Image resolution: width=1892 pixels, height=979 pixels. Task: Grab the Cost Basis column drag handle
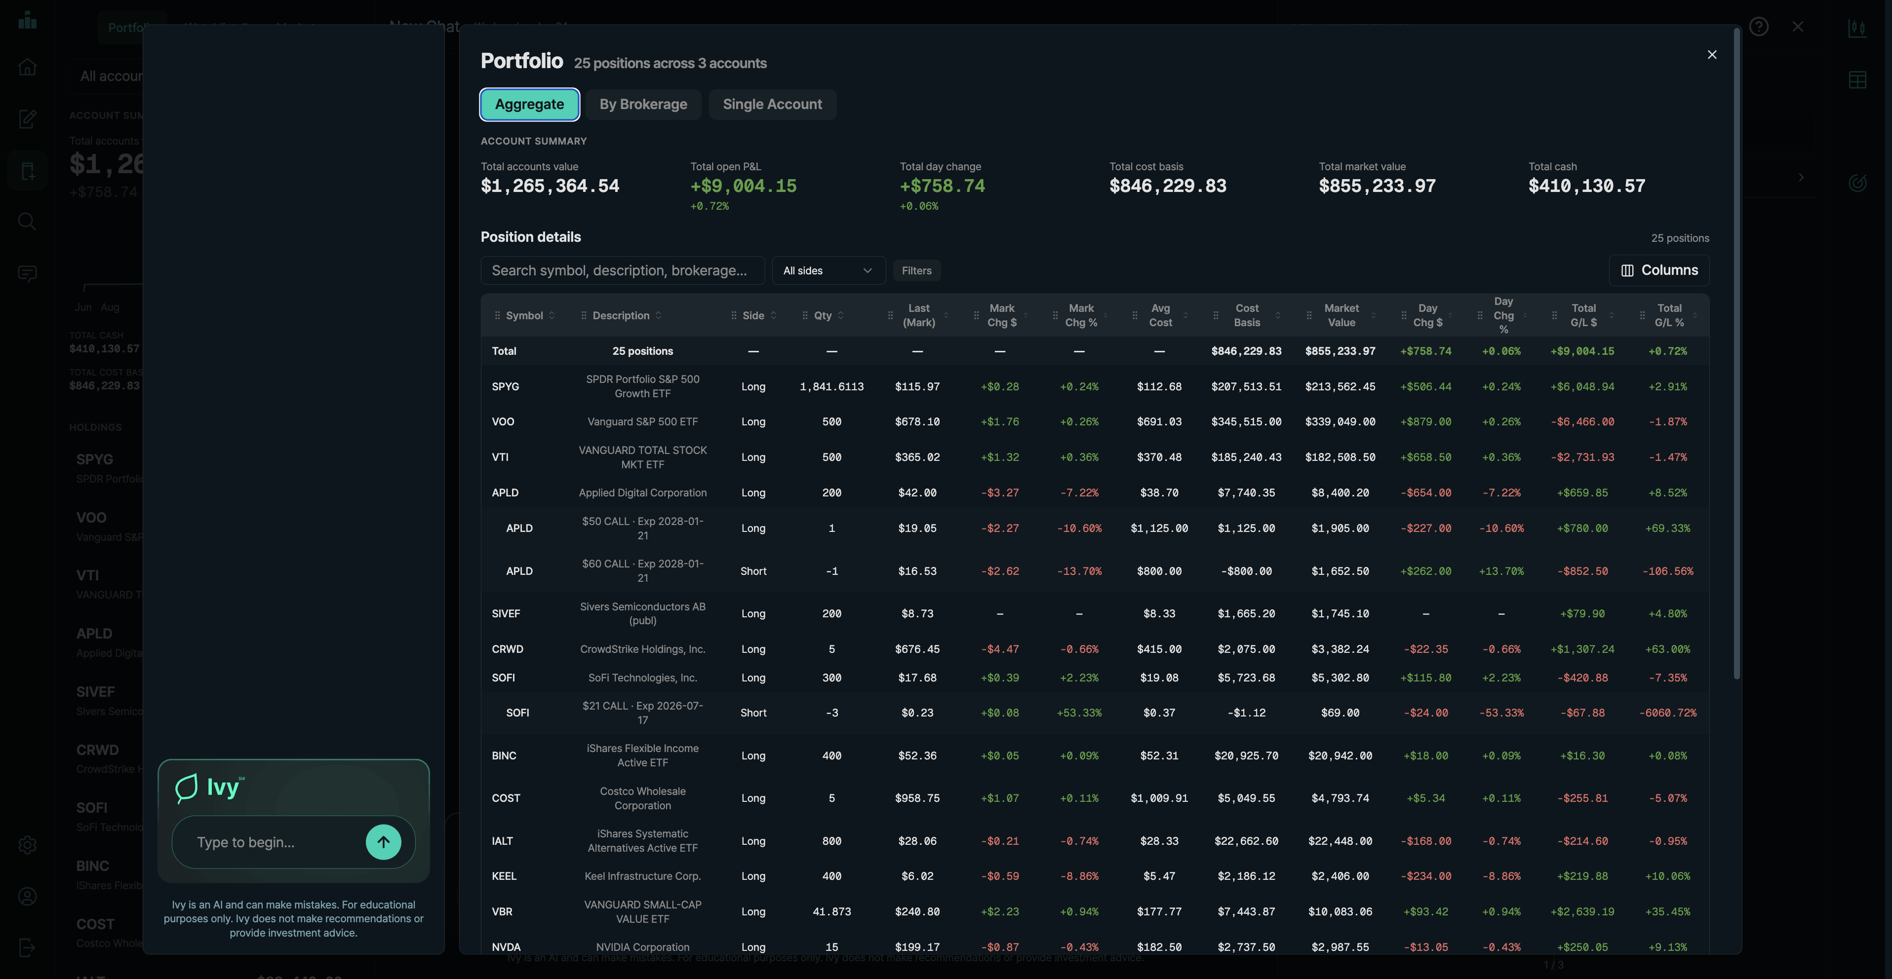pyautogui.click(x=1216, y=316)
